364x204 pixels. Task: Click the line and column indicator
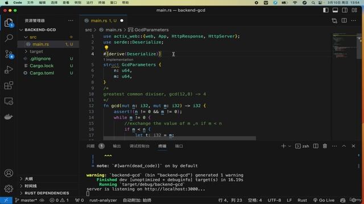coord(230,200)
